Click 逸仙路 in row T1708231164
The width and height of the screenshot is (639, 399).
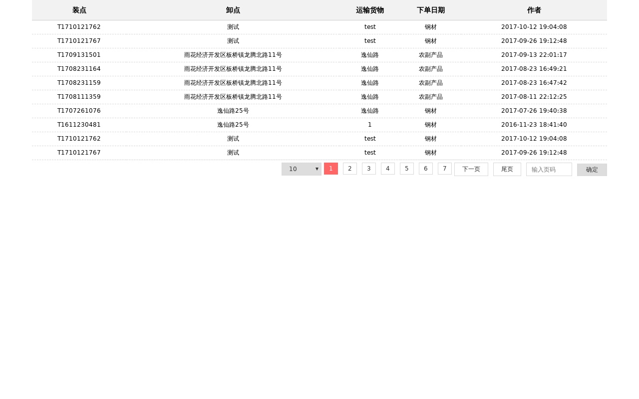point(370,69)
